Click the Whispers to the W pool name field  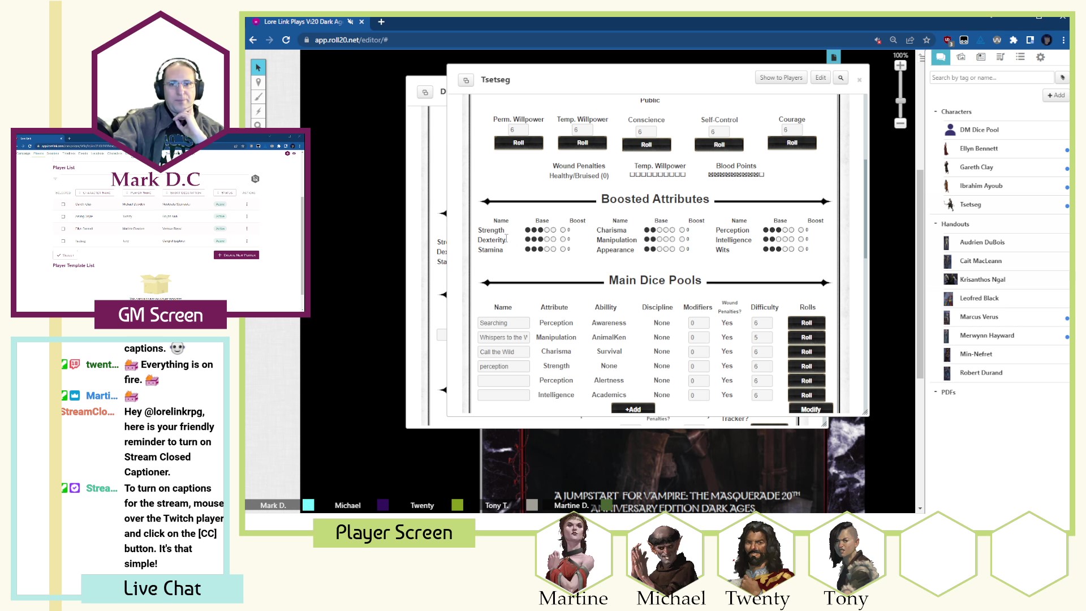click(503, 338)
